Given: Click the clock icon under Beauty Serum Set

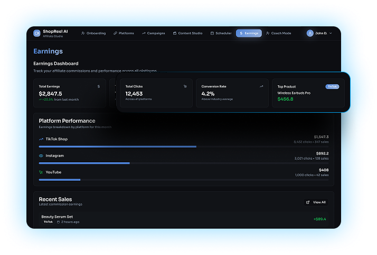Looking at the screenshot, I should 58,222.
